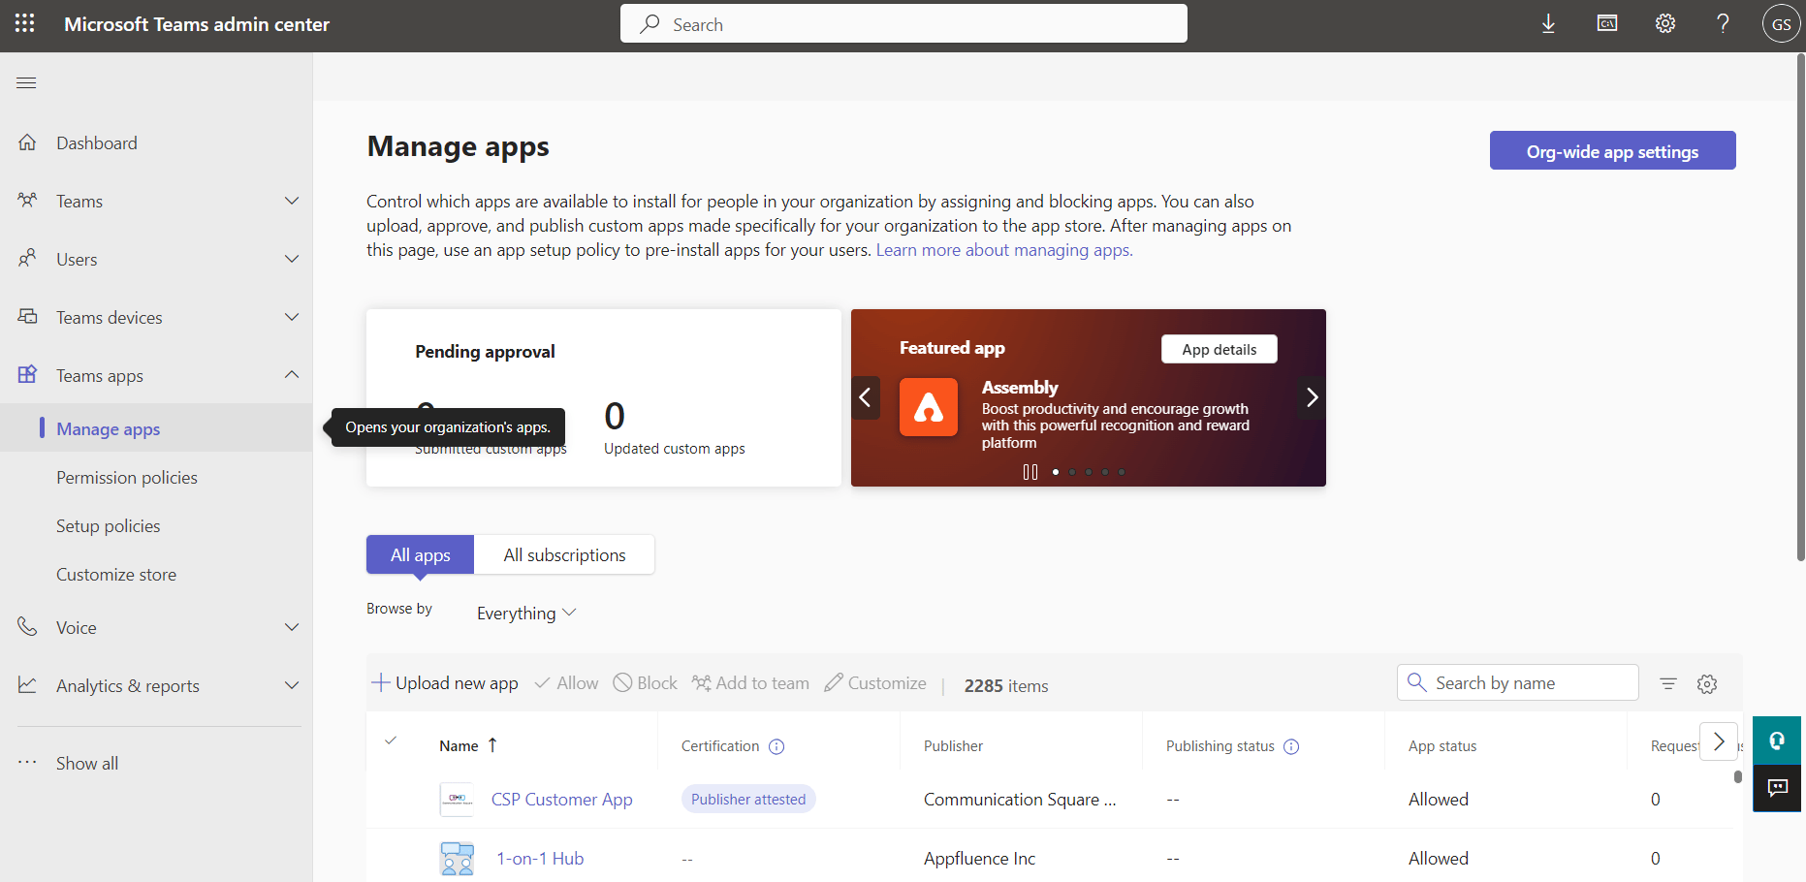Image resolution: width=1806 pixels, height=882 pixels.
Task: Click the download icon in top bar
Action: coord(1548,23)
